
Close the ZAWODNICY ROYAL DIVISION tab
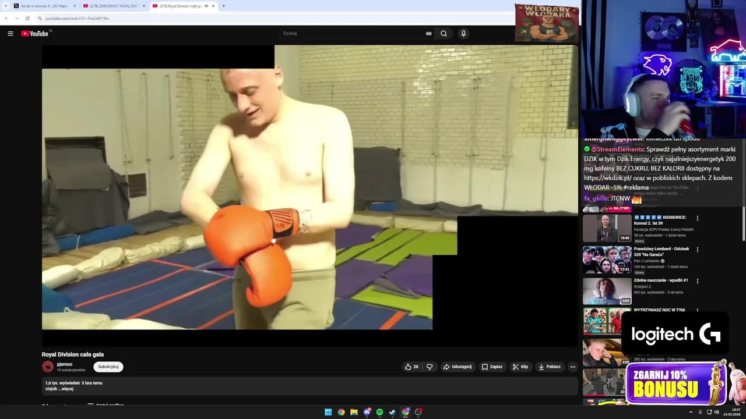tap(144, 6)
